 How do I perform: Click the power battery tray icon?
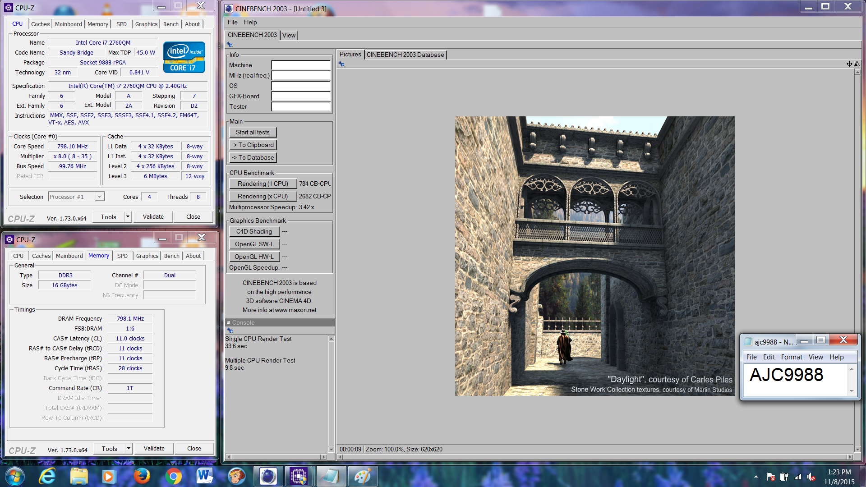(x=784, y=477)
